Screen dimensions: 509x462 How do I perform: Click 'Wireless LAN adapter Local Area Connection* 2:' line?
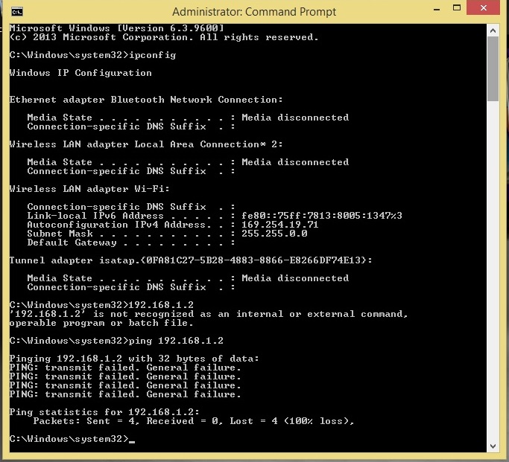(x=146, y=144)
